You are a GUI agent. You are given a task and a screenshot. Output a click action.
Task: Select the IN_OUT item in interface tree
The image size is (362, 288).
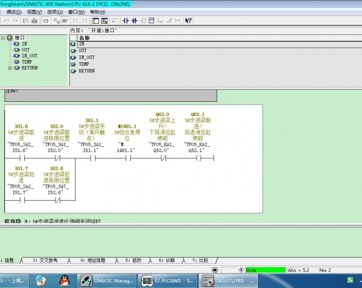(29, 56)
